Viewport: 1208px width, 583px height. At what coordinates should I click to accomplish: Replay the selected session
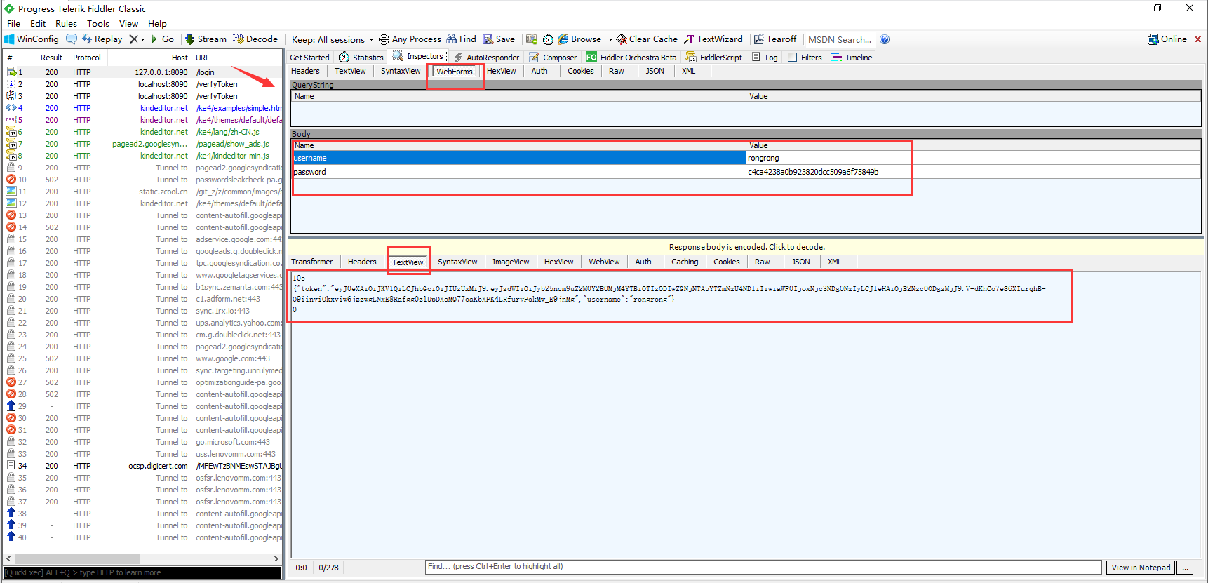(x=102, y=39)
